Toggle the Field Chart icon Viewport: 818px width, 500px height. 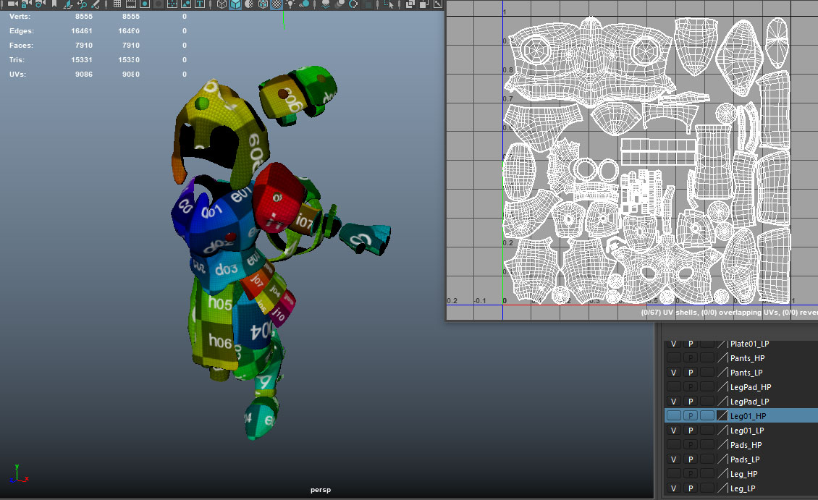tap(172, 4)
